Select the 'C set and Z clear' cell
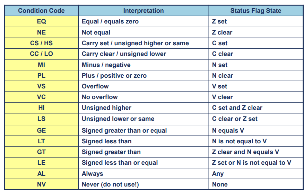Viewport: 304px width, 191px height. (256, 108)
